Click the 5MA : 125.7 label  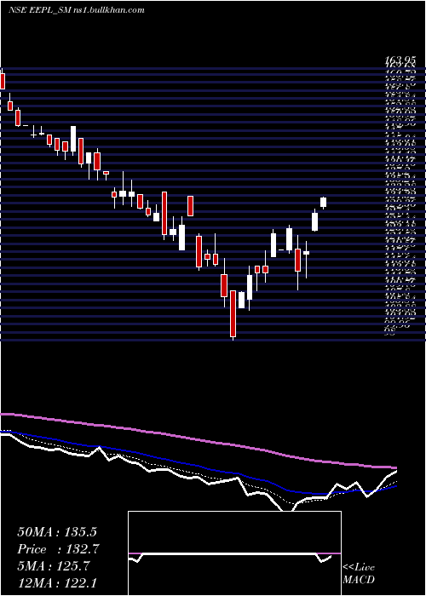tap(54, 567)
